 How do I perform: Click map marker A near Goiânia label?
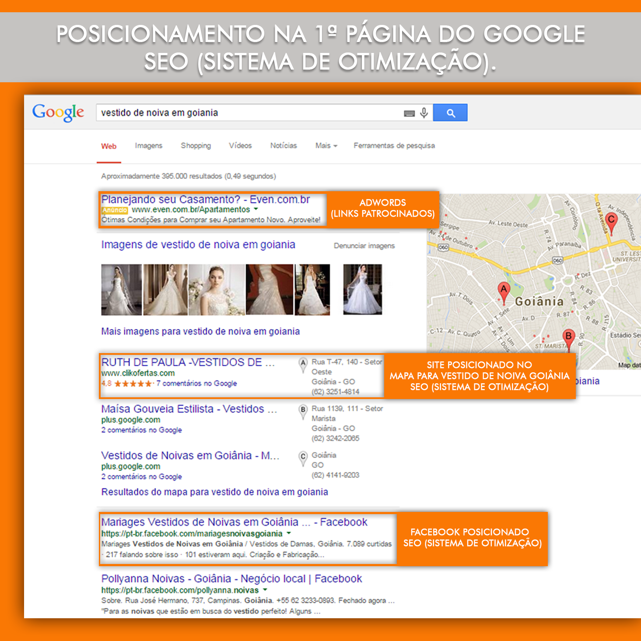click(x=504, y=293)
